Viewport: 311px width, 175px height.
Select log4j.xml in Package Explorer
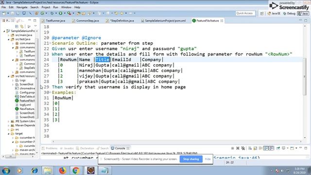coord(23,105)
